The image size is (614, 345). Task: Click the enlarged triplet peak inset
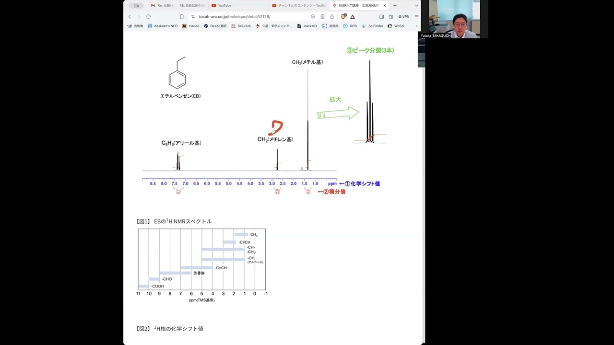370,102
